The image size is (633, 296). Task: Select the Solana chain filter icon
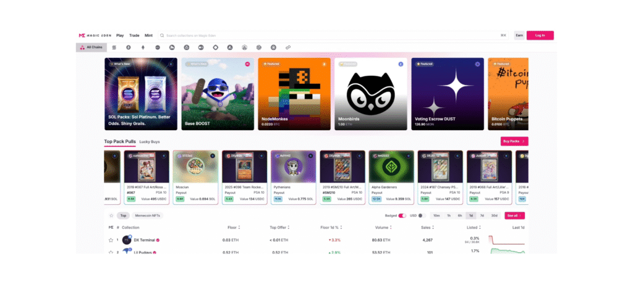click(x=114, y=47)
